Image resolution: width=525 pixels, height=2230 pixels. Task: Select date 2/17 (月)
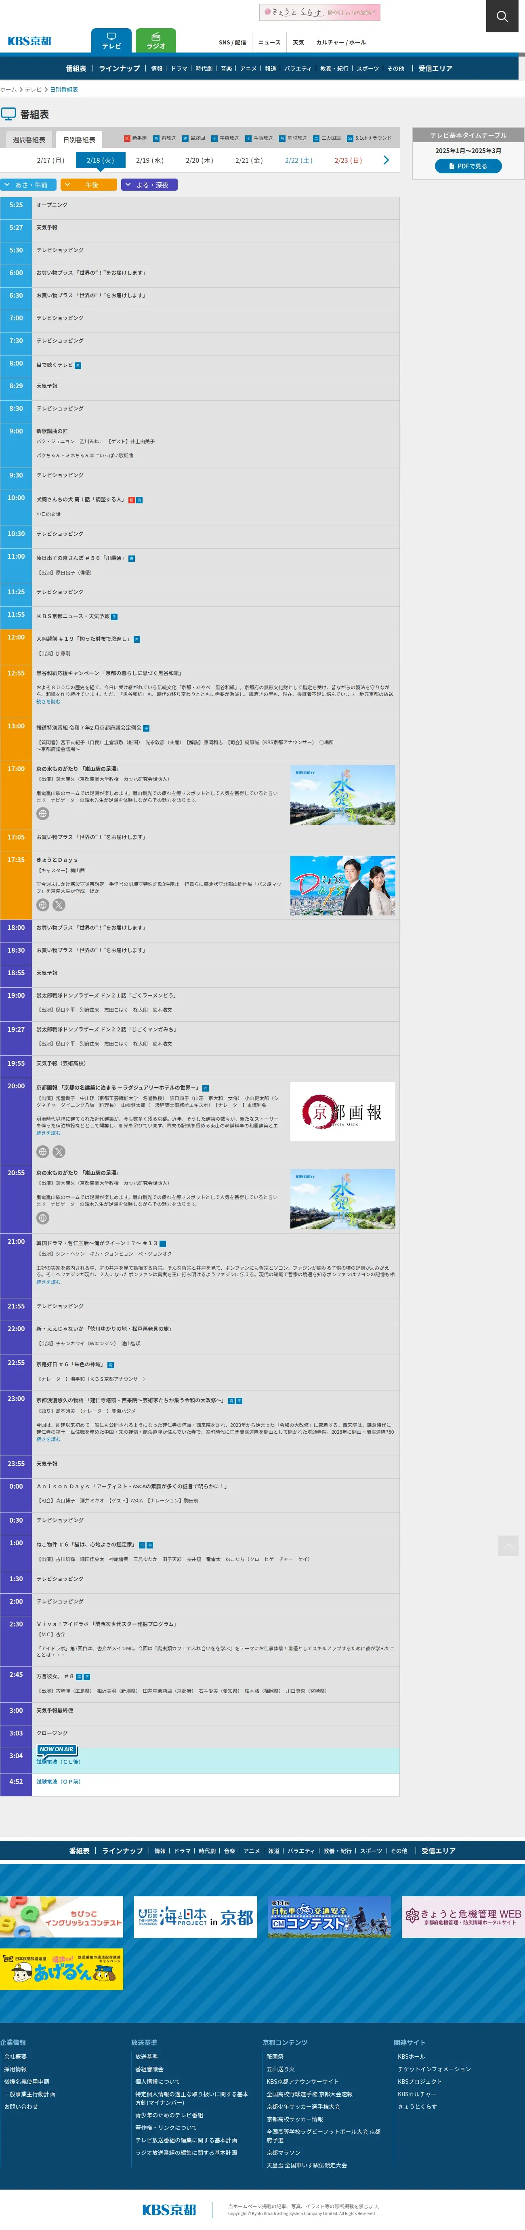tap(50, 160)
